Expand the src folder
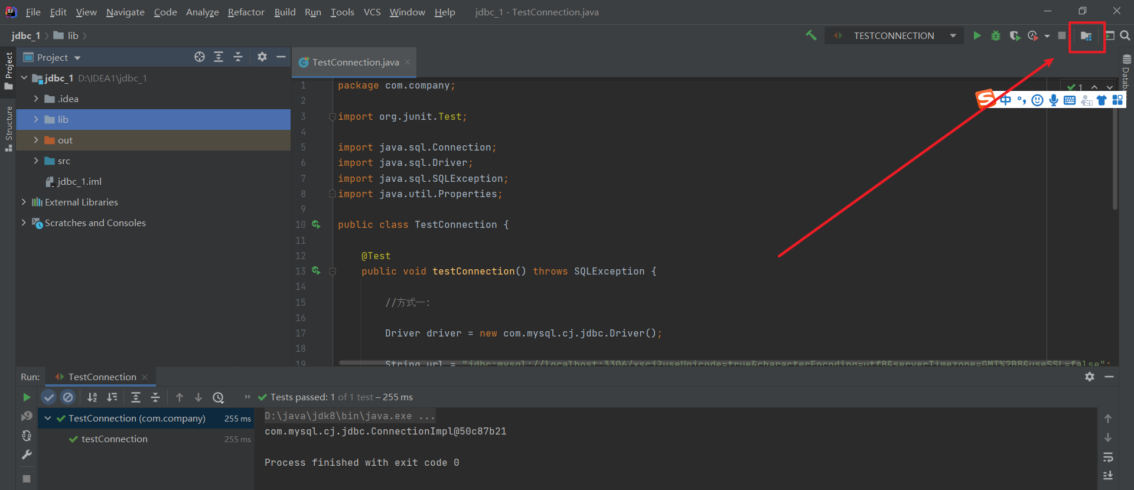This screenshot has height=490, width=1134. pyautogui.click(x=36, y=161)
